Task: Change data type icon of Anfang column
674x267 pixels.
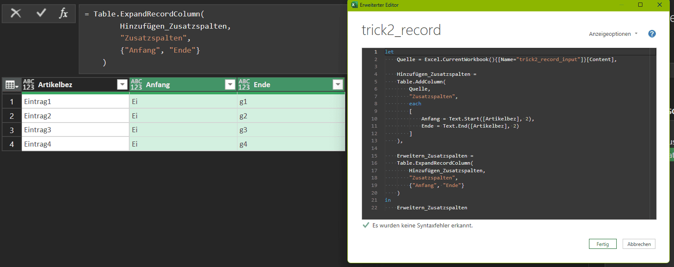Action: point(136,85)
